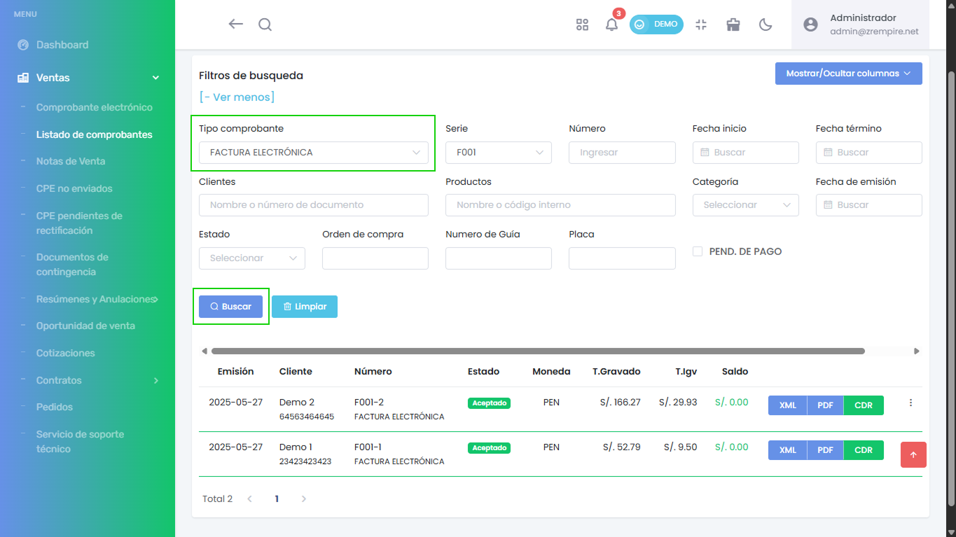Collapse filters with Ver menos link
The image size is (956, 537).
(x=237, y=97)
